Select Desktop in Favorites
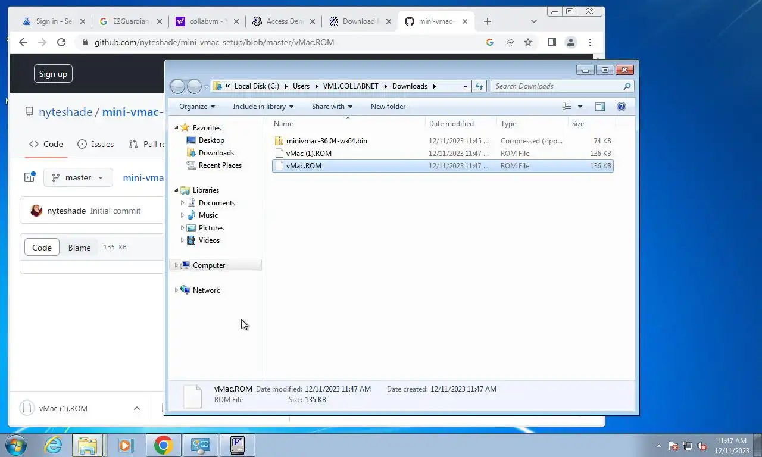This screenshot has width=762, height=457. pyautogui.click(x=211, y=140)
